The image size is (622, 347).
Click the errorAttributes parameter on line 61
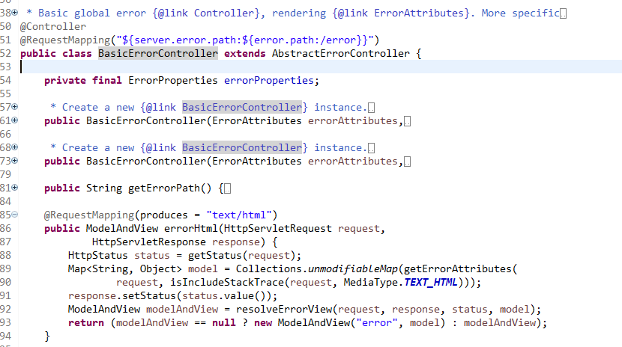click(x=353, y=120)
